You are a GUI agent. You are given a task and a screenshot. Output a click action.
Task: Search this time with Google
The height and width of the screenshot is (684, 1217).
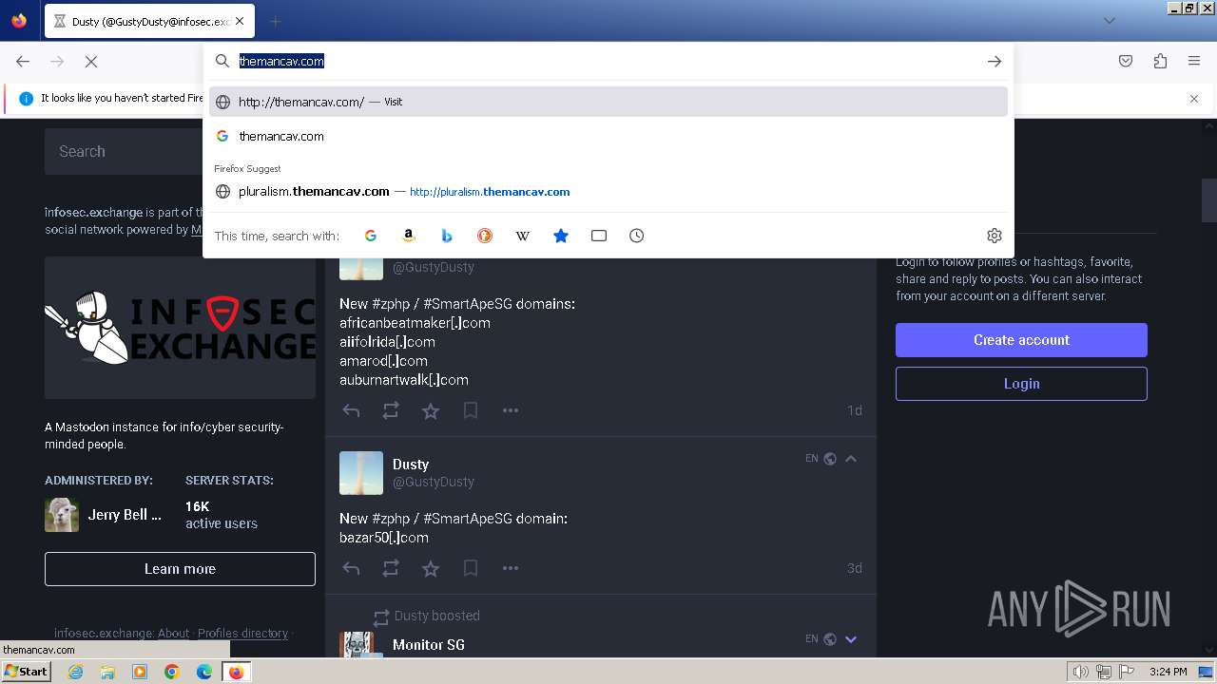(x=371, y=236)
